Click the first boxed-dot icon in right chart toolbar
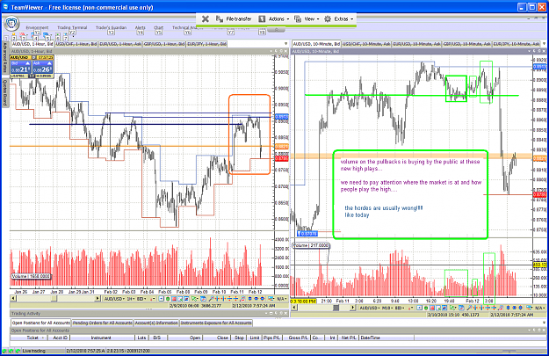Image resolution: width=549 pixels, height=356 pixels. [x=420, y=308]
